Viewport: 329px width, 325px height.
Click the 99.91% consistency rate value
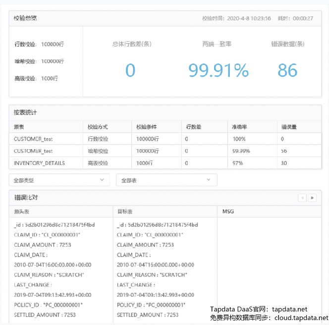coord(219,70)
